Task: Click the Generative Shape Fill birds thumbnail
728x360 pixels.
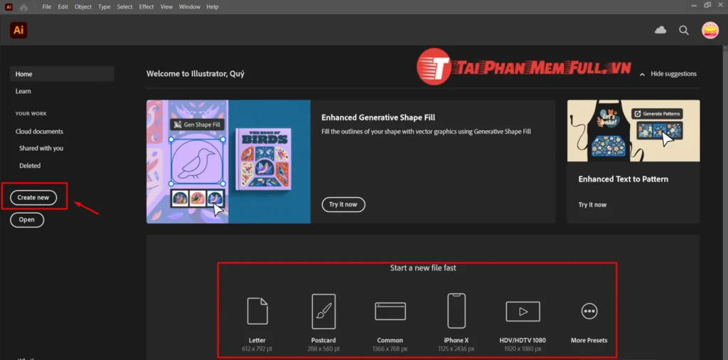Action: [228, 162]
